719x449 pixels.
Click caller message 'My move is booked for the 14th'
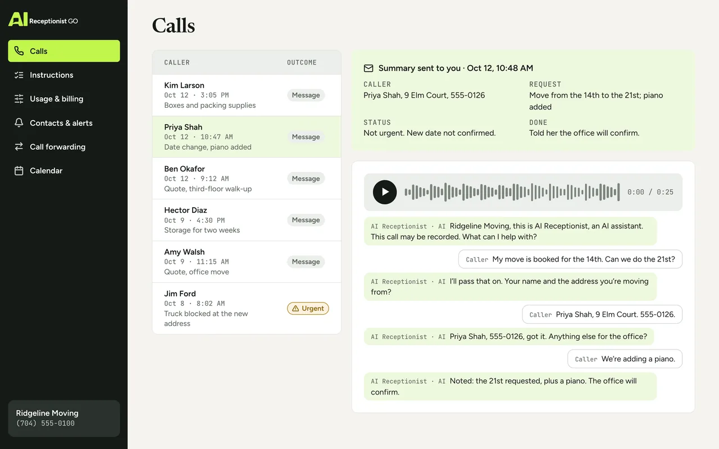[x=570, y=259]
